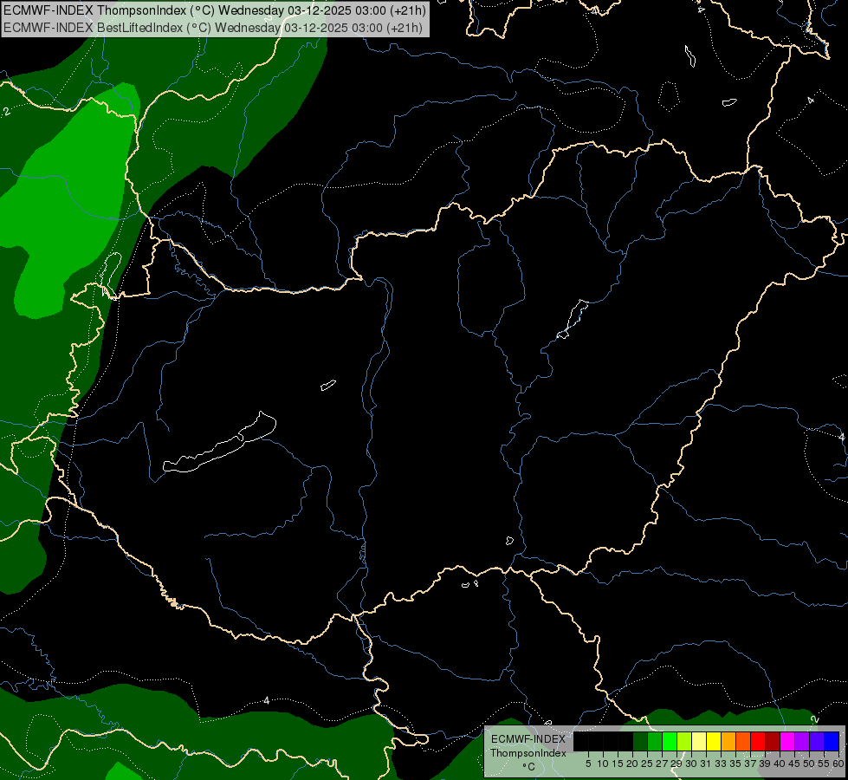
Task: Click the dark green 20–25 legend swatch
Action: tap(640, 741)
